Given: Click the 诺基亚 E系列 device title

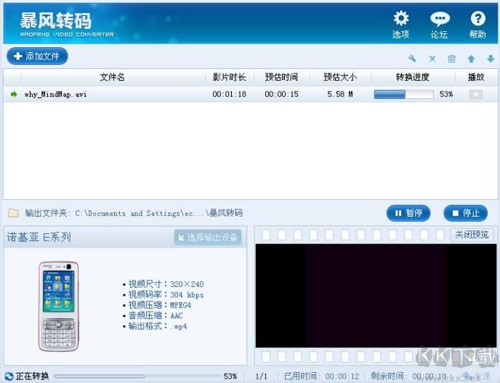Looking at the screenshot, I should click(x=39, y=237).
